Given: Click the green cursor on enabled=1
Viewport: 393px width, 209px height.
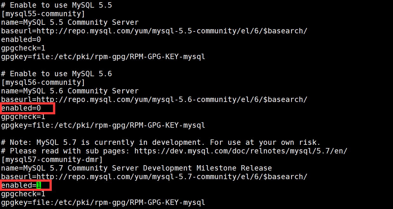Looking at the screenshot, I should (39, 185).
